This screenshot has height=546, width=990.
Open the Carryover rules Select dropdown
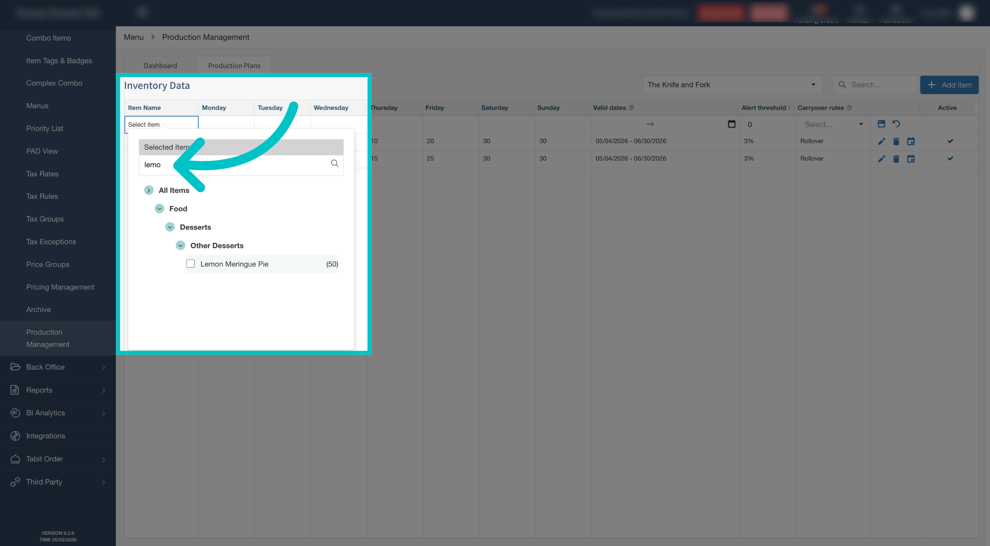click(833, 125)
